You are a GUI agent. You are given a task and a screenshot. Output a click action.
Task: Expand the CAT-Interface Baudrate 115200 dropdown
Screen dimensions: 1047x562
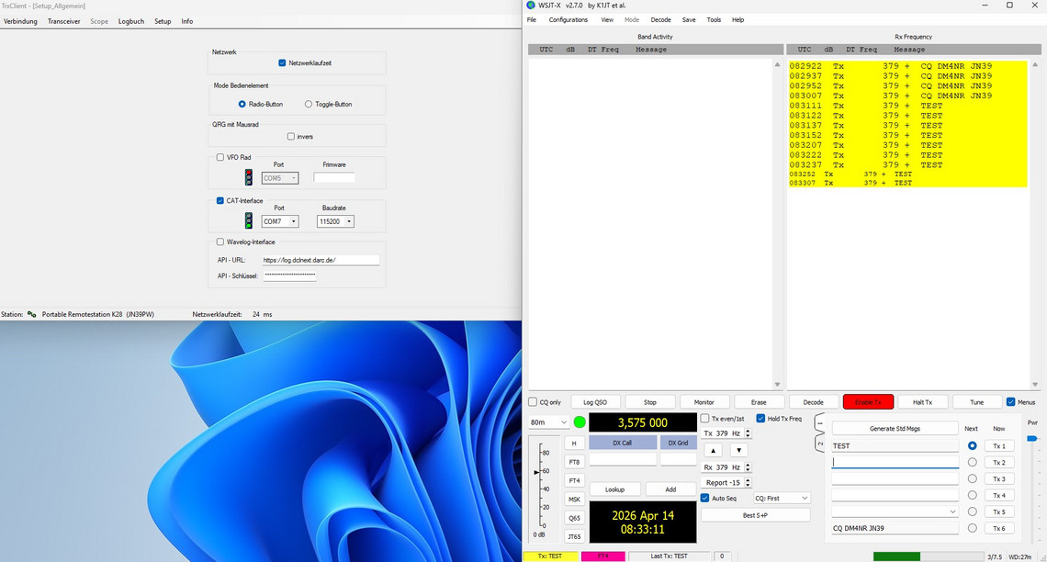335,221
